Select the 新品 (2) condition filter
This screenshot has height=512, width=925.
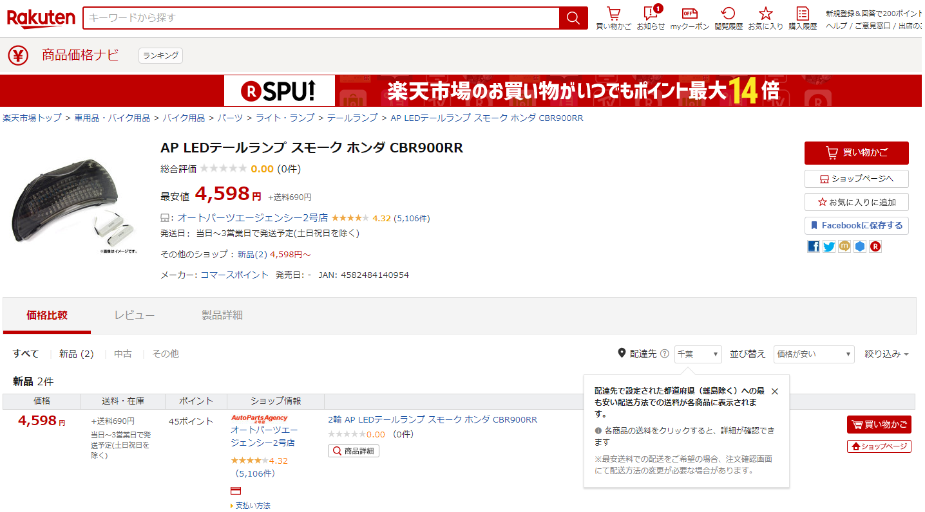click(x=77, y=354)
